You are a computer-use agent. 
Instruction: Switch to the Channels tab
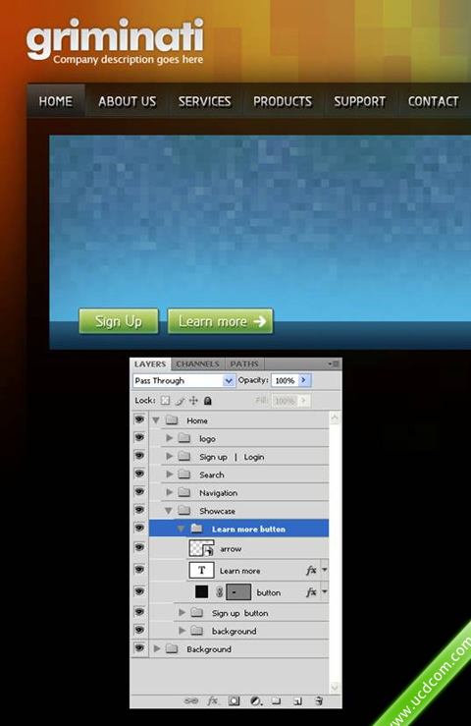(x=197, y=363)
